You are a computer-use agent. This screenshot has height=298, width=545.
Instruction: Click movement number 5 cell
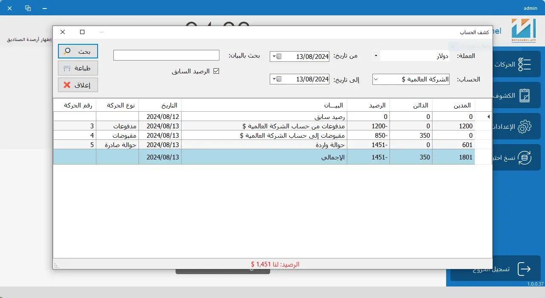tap(75, 145)
